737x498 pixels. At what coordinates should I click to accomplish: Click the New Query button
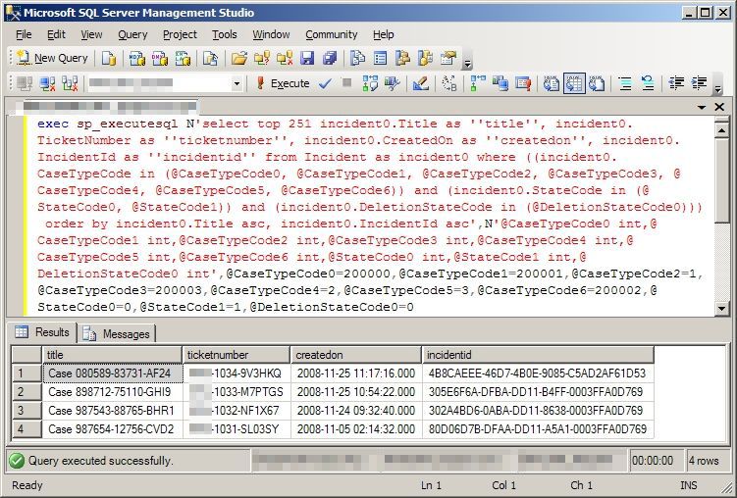tap(52, 58)
